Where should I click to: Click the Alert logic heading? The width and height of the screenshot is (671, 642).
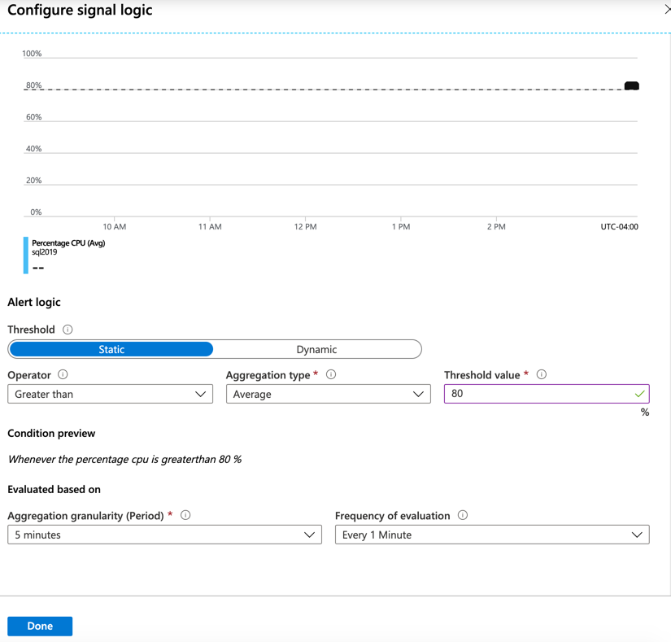(34, 302)
